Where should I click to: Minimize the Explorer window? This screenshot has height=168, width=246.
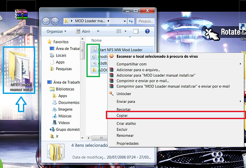[128, 11]
